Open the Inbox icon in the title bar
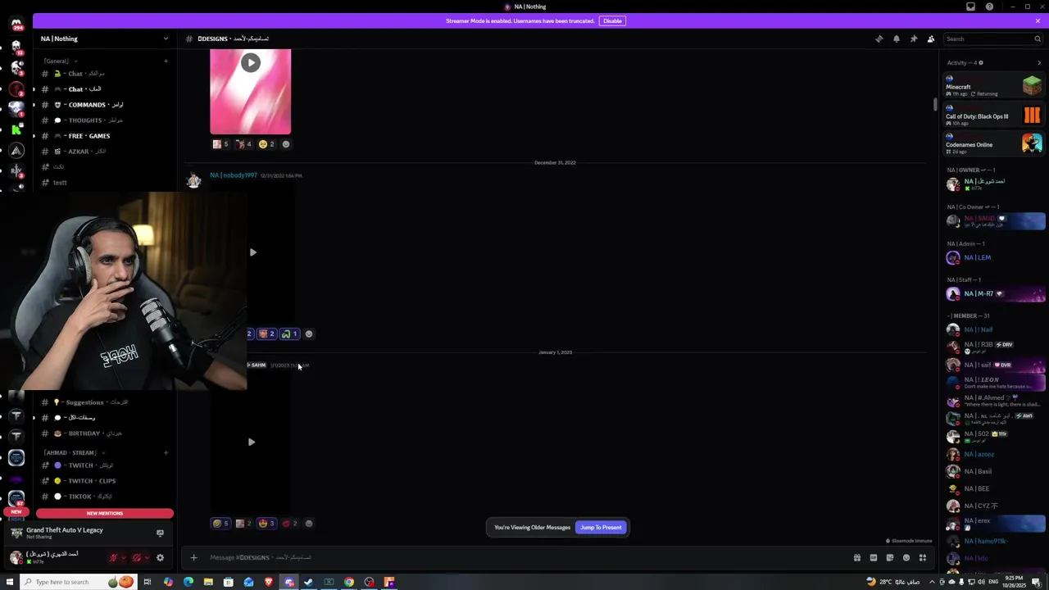This screenshot has height=590, width=1049. pos(970,7)
